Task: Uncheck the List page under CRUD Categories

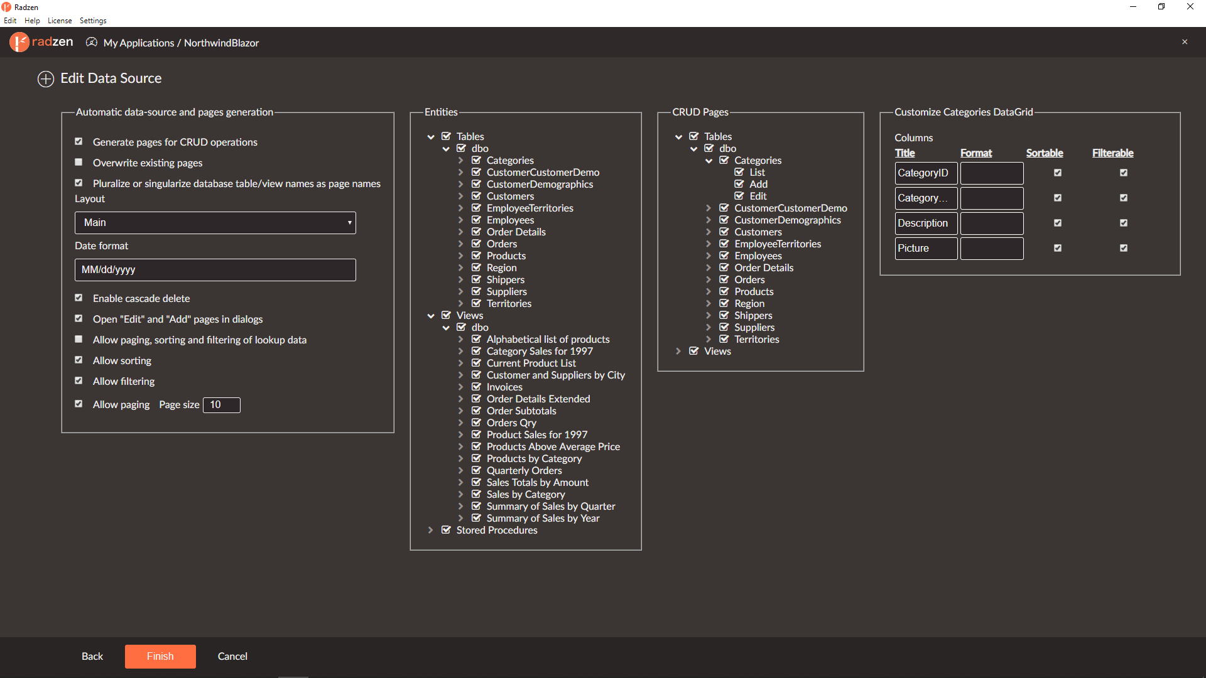Action: [739, 172]
